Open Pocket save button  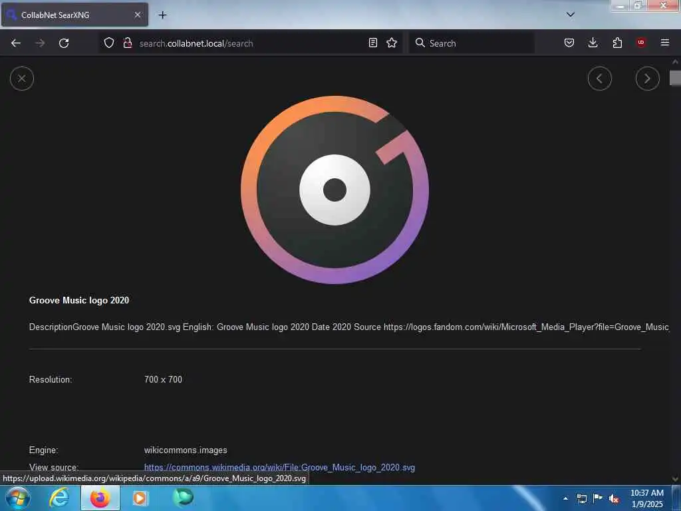click(x=569, y=43)
